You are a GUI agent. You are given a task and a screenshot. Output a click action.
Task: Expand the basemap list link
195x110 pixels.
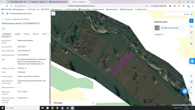click(159, 34)
